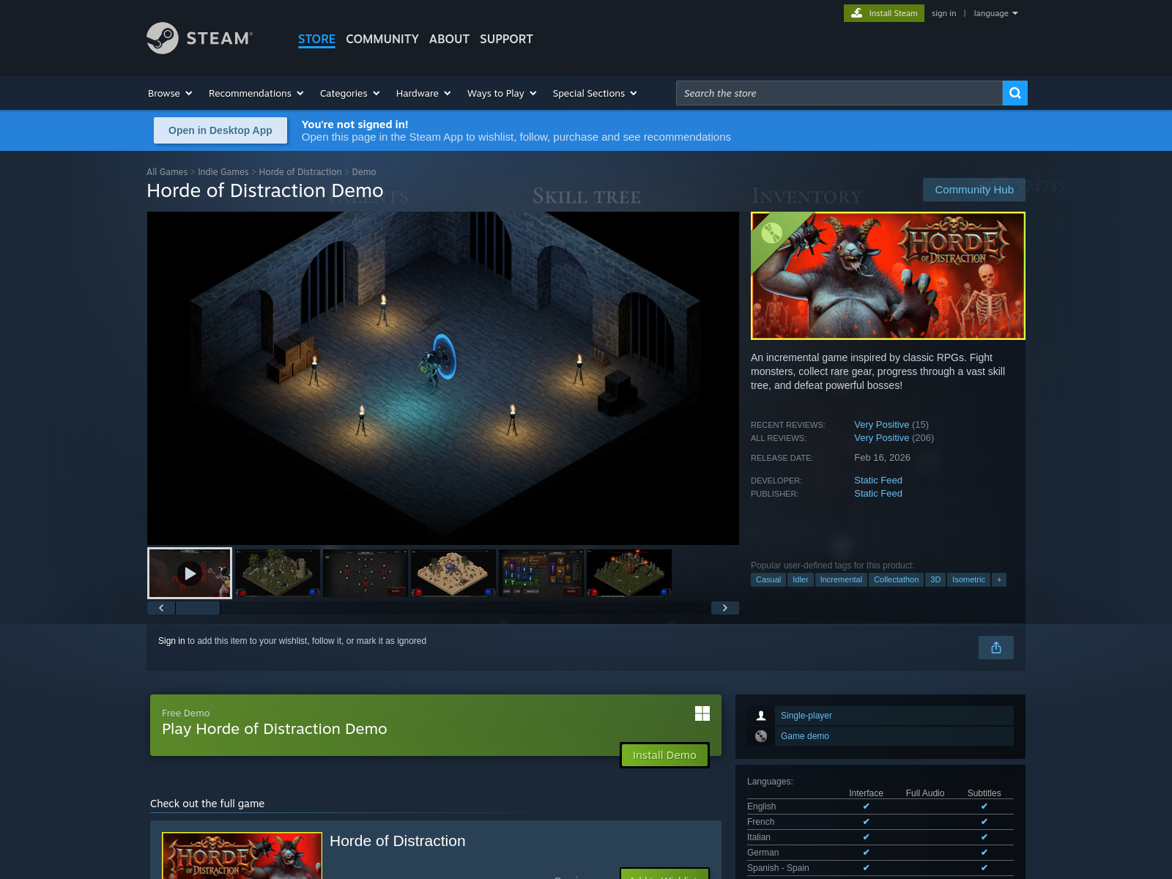The height and width of the screenshot is (879, 1172).
Task: Click the Indie Games breadcrumb
Action: (223, 172)
